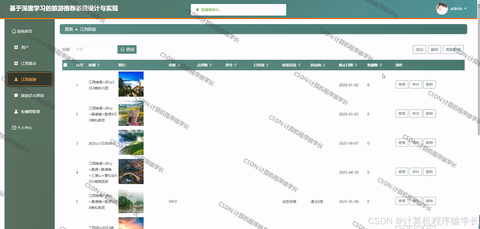View row 5 with the 查看 button

pyautogui.click(x=402, y=201)
